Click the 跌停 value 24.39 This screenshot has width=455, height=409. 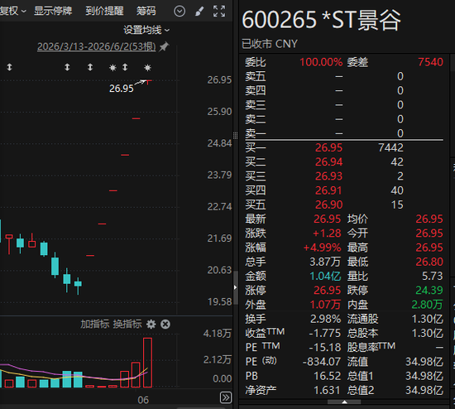pyautogui.click(x=429, y=291)
